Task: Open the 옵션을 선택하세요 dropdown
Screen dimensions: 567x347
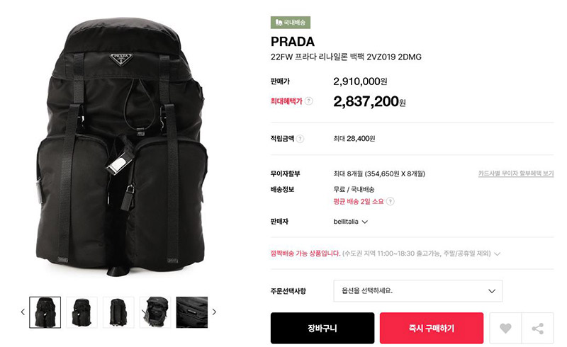Action: click(417, 290)
